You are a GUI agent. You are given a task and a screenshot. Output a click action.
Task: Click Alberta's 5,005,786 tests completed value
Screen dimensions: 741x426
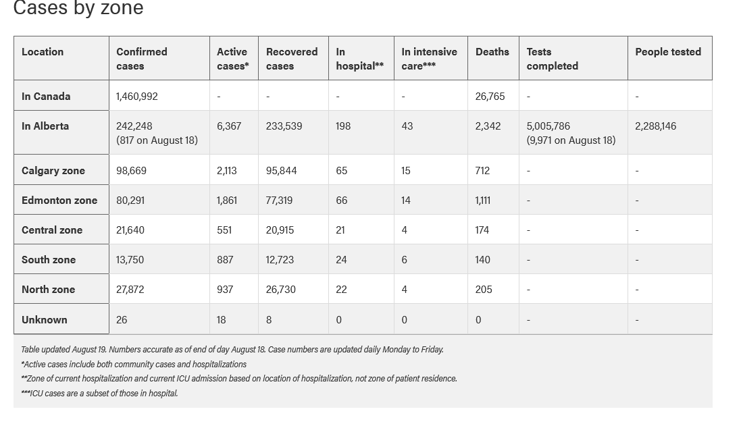[x=548, y=126]
